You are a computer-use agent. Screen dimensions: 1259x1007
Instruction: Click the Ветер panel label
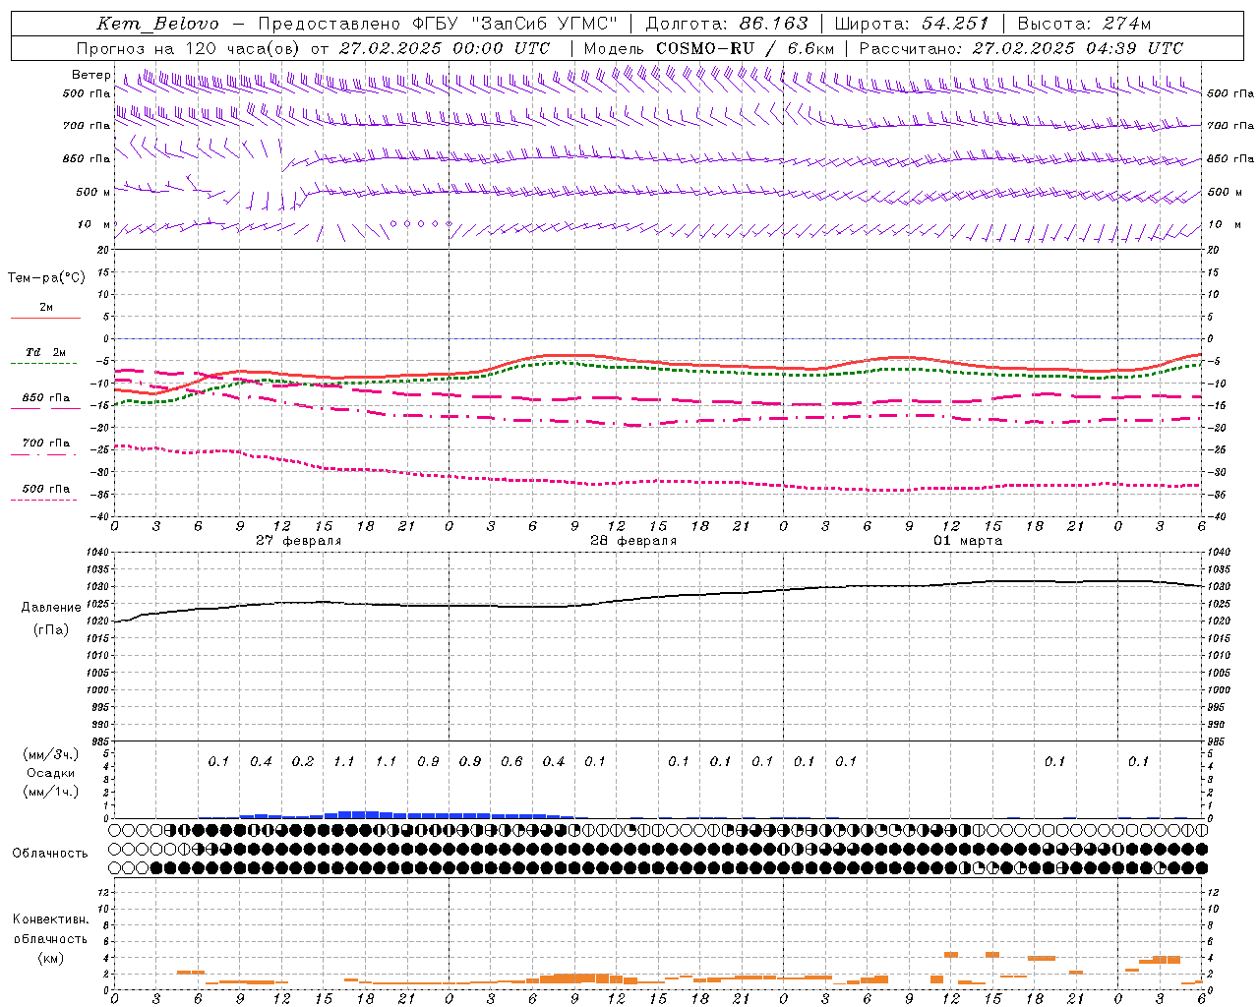point(91,75)
